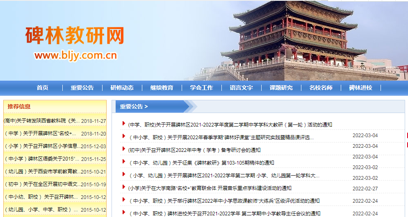The height and width of the screenshot is (217, 408).
Task: Open recommended item (高中)关于转发陕西省教科院
Action: pos(42,121)
